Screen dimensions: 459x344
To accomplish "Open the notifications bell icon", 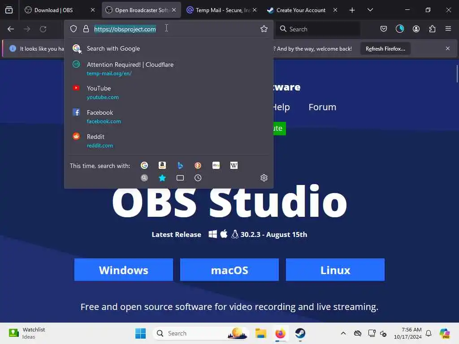I will click(429, 333).
